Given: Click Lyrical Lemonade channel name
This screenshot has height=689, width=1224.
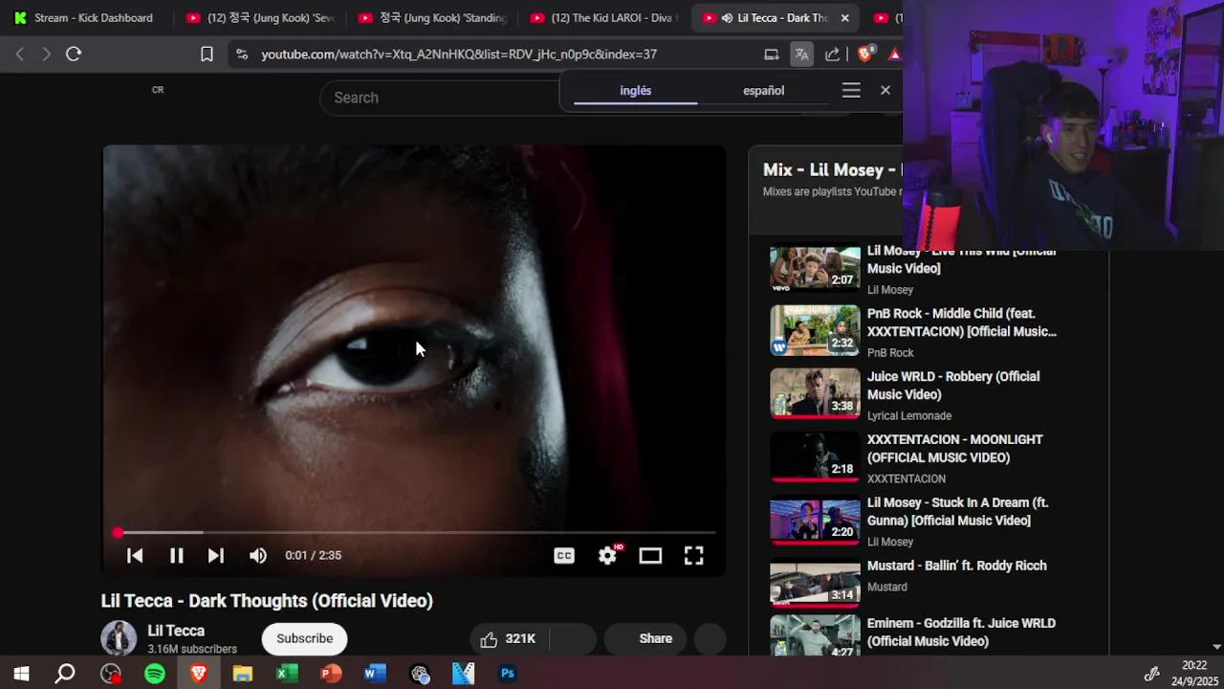Looking at the screenshot, I should point(909,415).
